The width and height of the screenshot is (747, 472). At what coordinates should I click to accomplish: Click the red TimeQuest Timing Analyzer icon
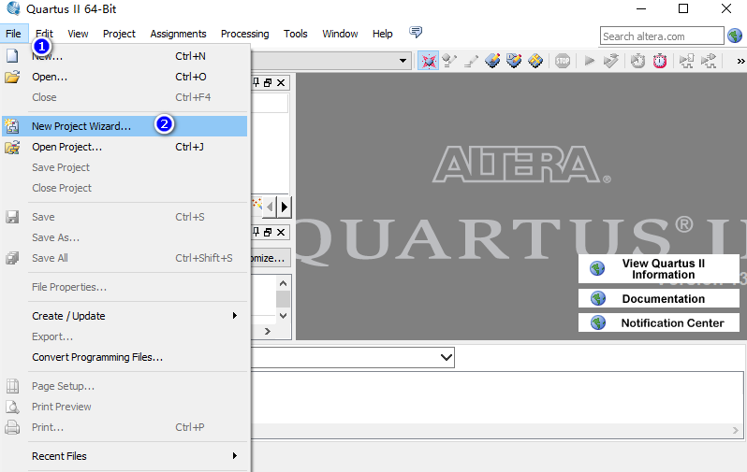pyautogui.click(x=660, y=61)
